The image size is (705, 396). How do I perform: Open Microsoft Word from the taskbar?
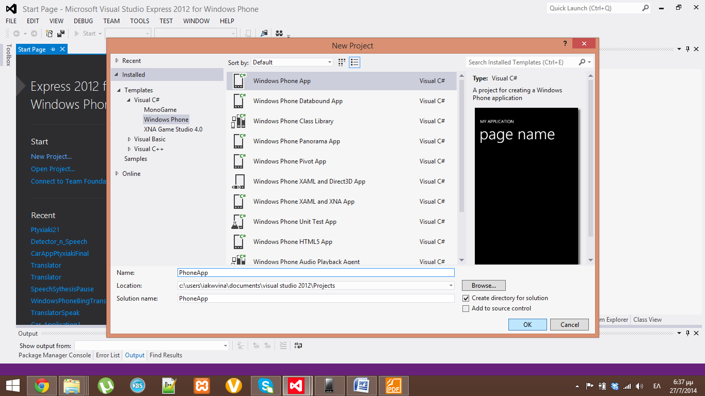coord(361,386)
